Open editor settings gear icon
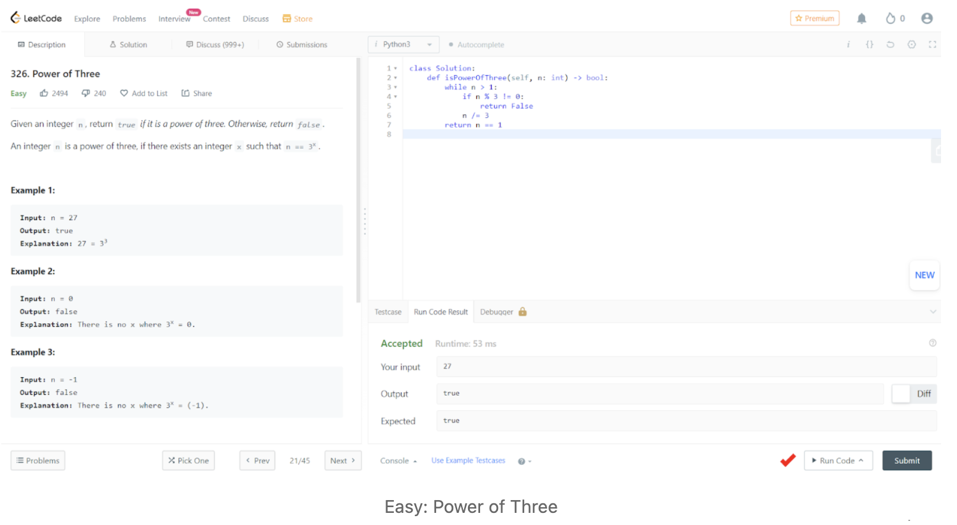This screenshot has width=957, height=525. click(911, 45)
